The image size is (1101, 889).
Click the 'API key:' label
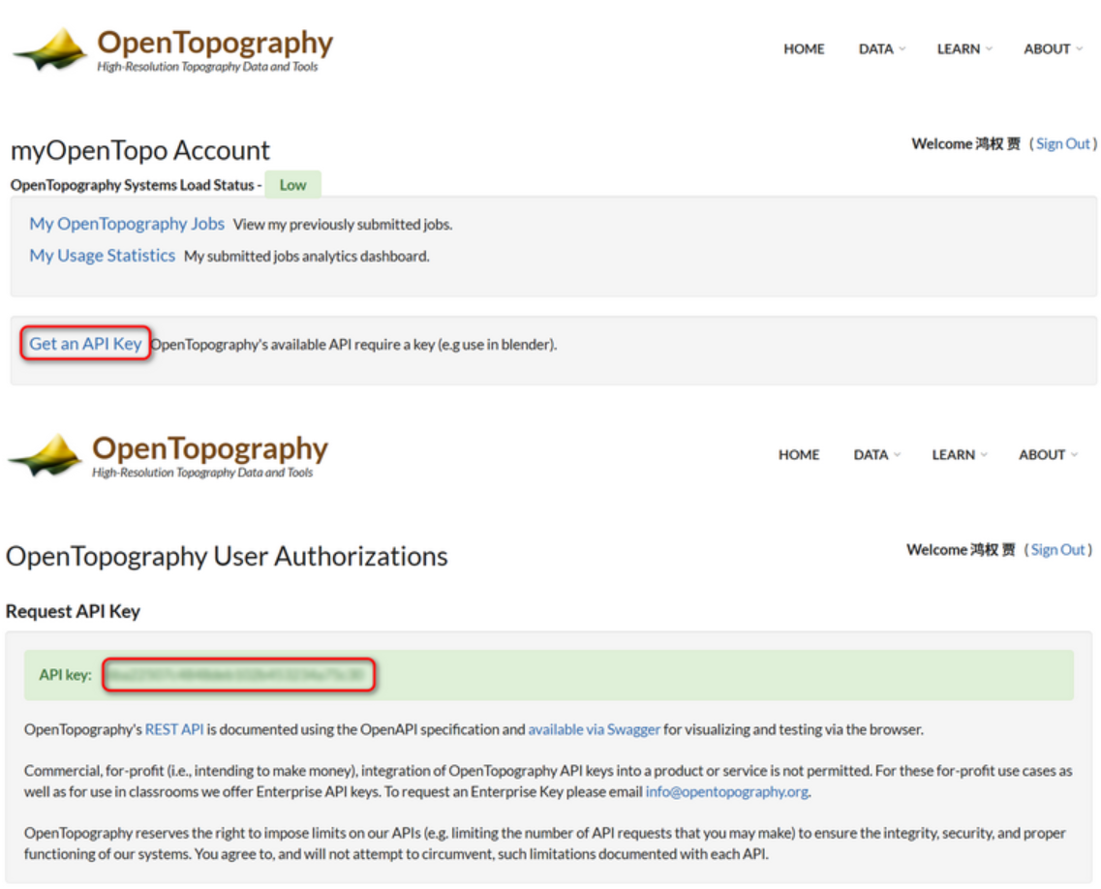[65, 676]
